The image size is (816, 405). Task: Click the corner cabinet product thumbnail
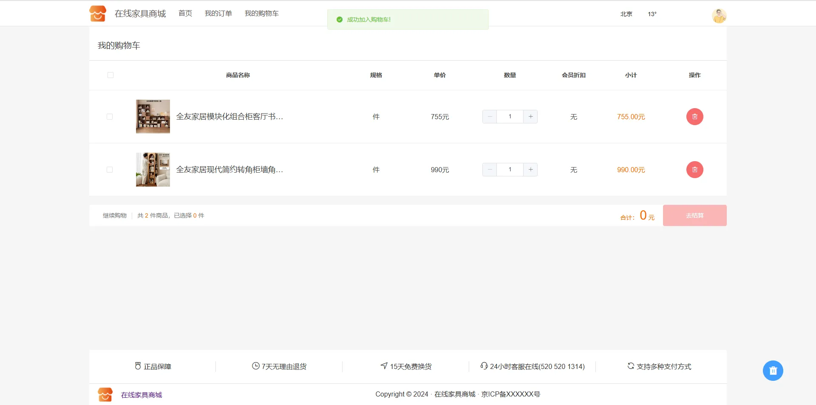[x=153, y=170]
